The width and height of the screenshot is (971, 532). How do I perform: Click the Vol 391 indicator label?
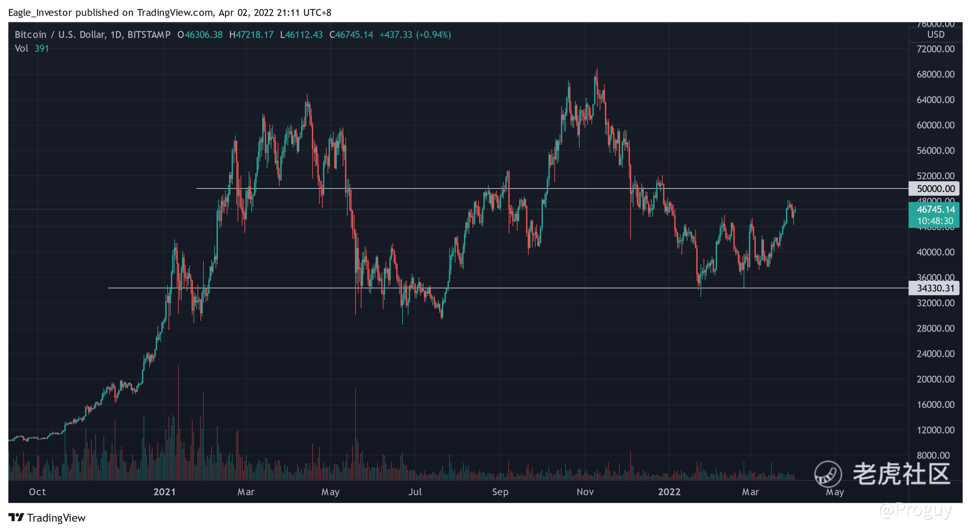point(32,49)
